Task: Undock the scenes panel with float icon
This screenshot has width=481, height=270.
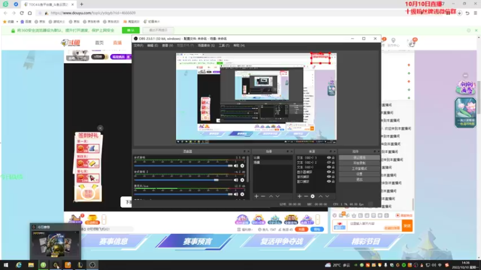Action: point(287,152)
